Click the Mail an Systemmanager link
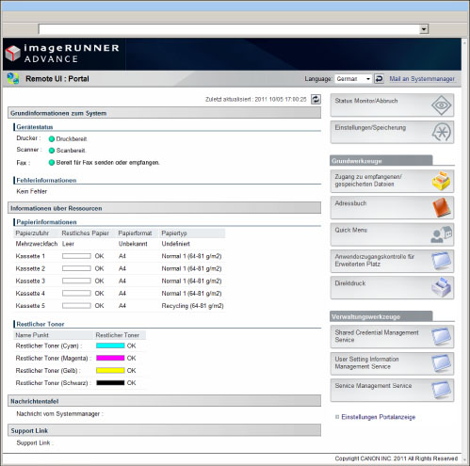 [422, 79]
